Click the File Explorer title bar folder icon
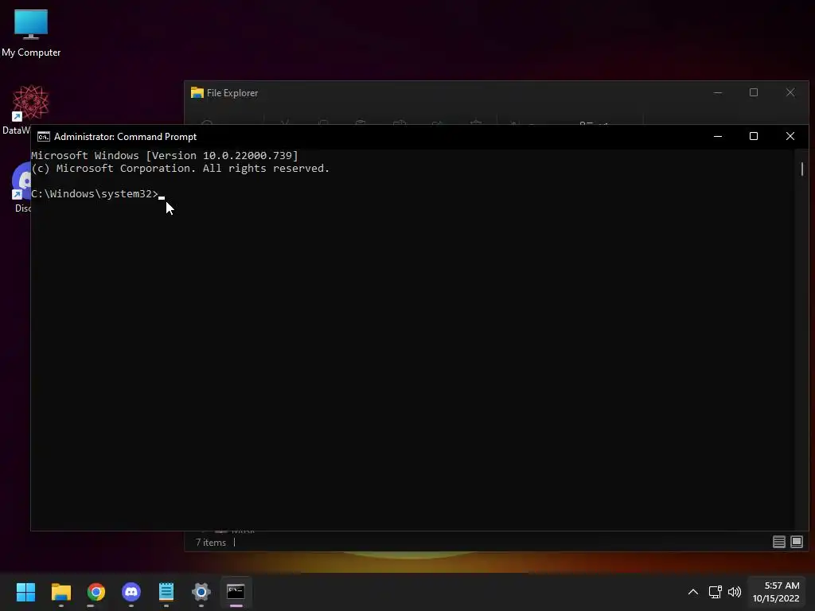 pyautogui.click(x=197, y=92)
